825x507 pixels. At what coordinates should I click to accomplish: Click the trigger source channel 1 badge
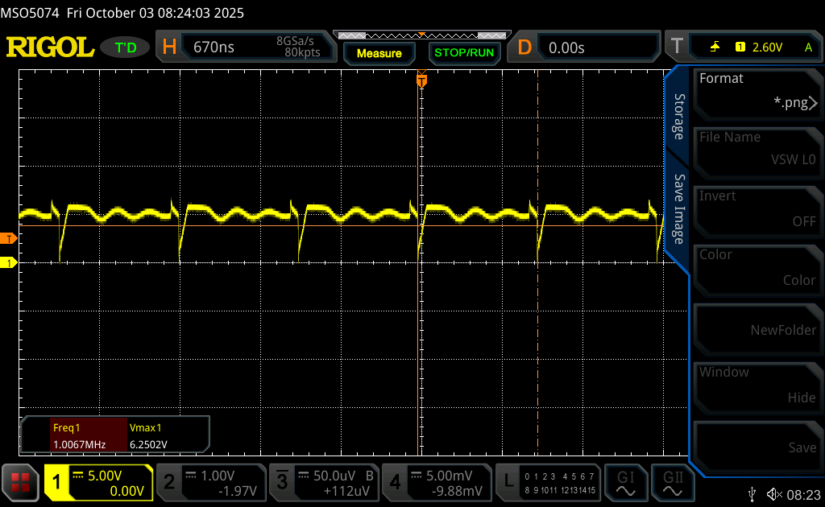pyautogui.click(x=740, y=47)
